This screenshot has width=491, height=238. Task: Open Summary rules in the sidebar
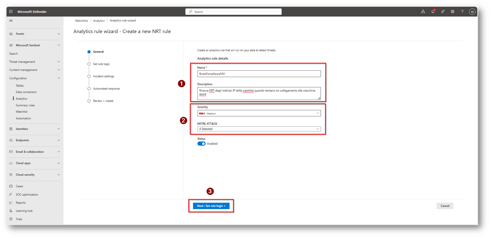25,105
